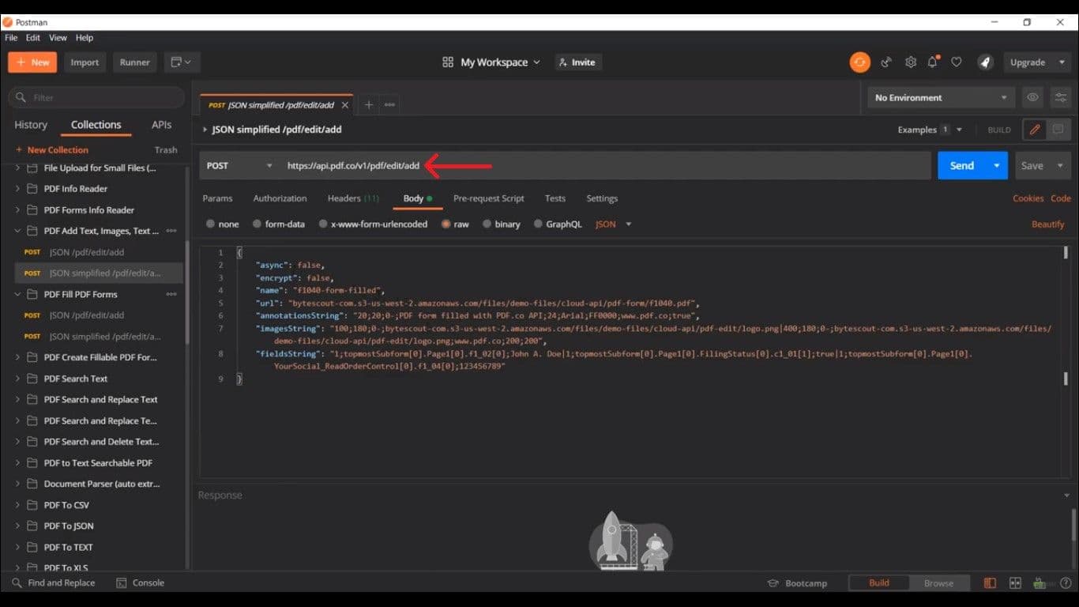The height and width of the screenshot is (607, 1079).
Task: Open the notifications bell icon
Action: 933,62
